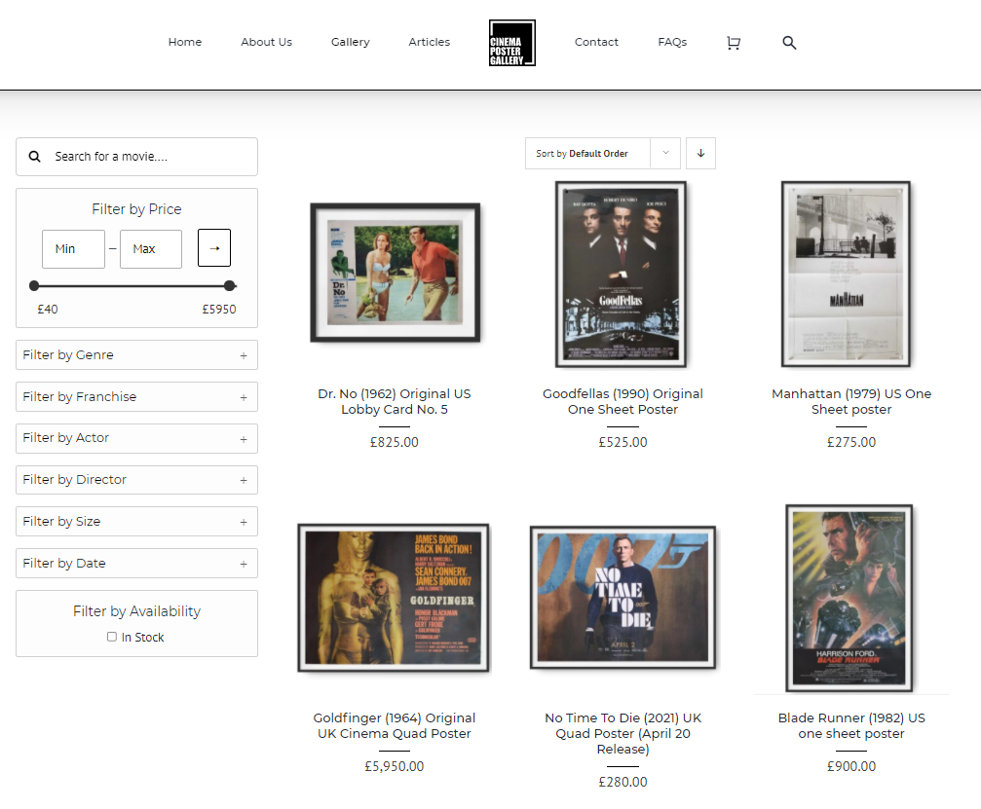The height and width of the screenshot is (809, 981).
Task: Click the minimum price slider handle
Action: (34, 285)
